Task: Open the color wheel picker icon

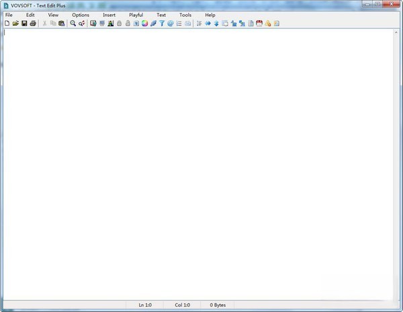Action: [144, 24]
